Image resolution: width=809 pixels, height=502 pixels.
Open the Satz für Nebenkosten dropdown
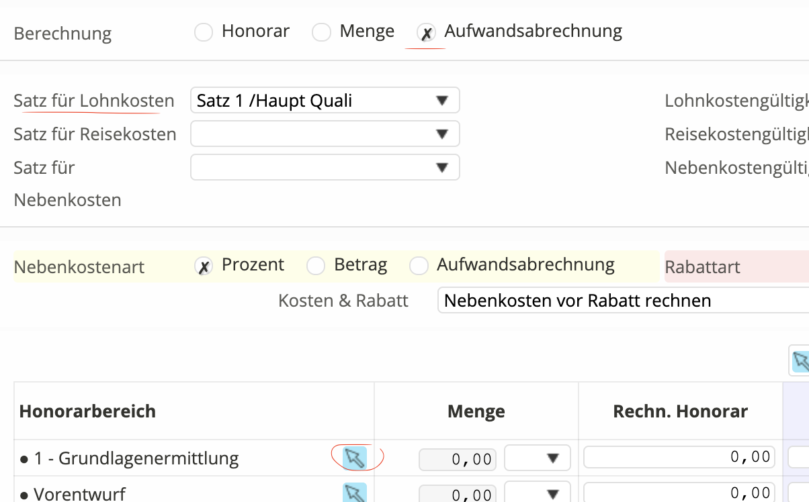325,167
